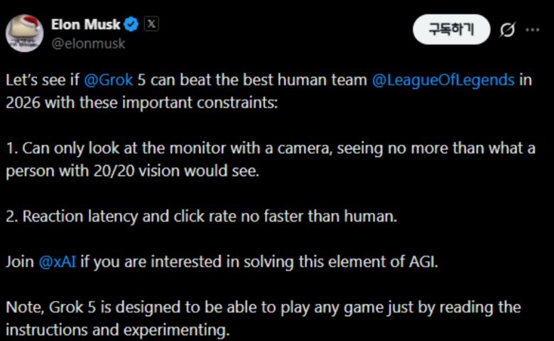Open Elon Musk's profile picture
This screenshot has width=554, height=341.
[x=25, y=33]
